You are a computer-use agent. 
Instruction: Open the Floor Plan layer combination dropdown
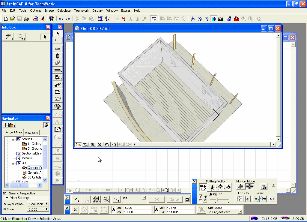click(38, 204)
